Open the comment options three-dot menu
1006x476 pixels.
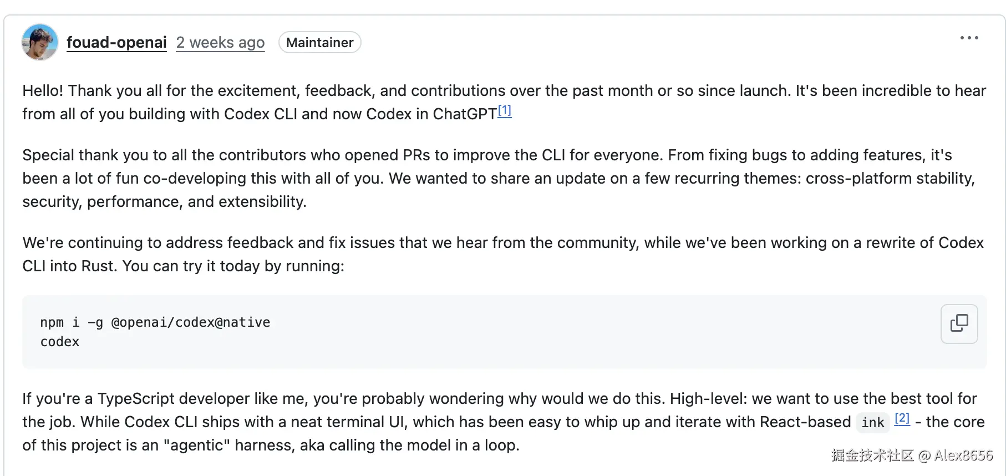click(969, 38)
